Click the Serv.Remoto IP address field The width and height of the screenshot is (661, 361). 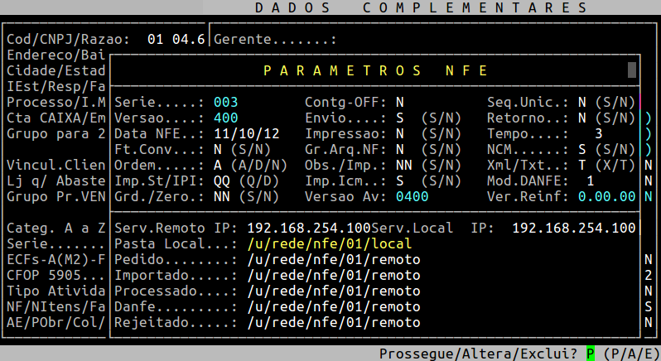[308, 228]
